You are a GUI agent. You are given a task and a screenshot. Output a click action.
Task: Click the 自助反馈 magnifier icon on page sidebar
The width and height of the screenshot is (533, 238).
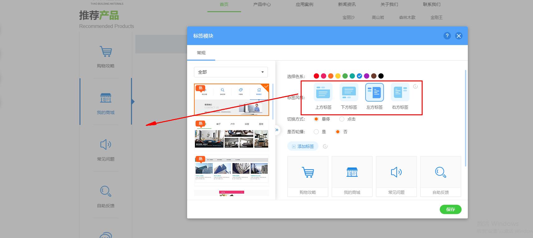point(106,191)
